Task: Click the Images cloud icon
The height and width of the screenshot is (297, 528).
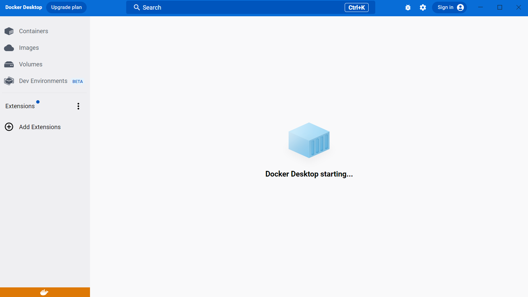Action: (x=9, y=48)
